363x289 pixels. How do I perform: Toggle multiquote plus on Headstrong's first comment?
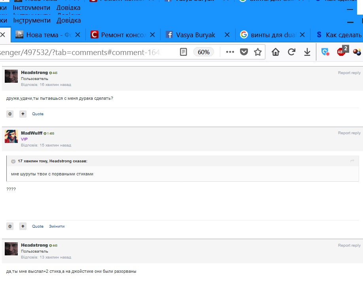(x=23, y=114)
